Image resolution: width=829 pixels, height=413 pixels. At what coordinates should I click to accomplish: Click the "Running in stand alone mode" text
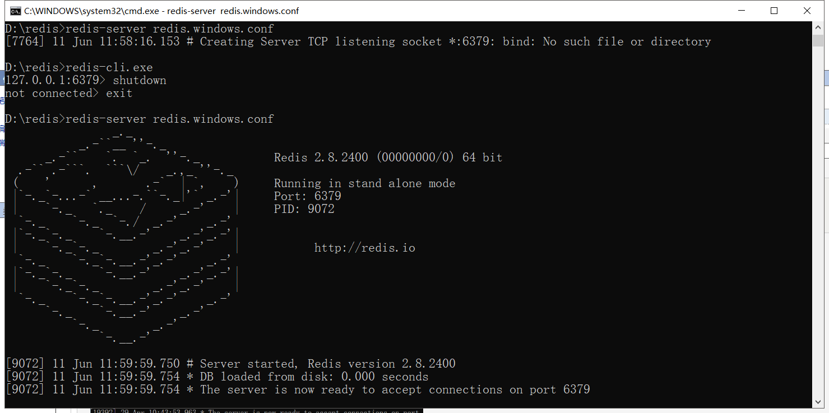(x=364, y=183)
